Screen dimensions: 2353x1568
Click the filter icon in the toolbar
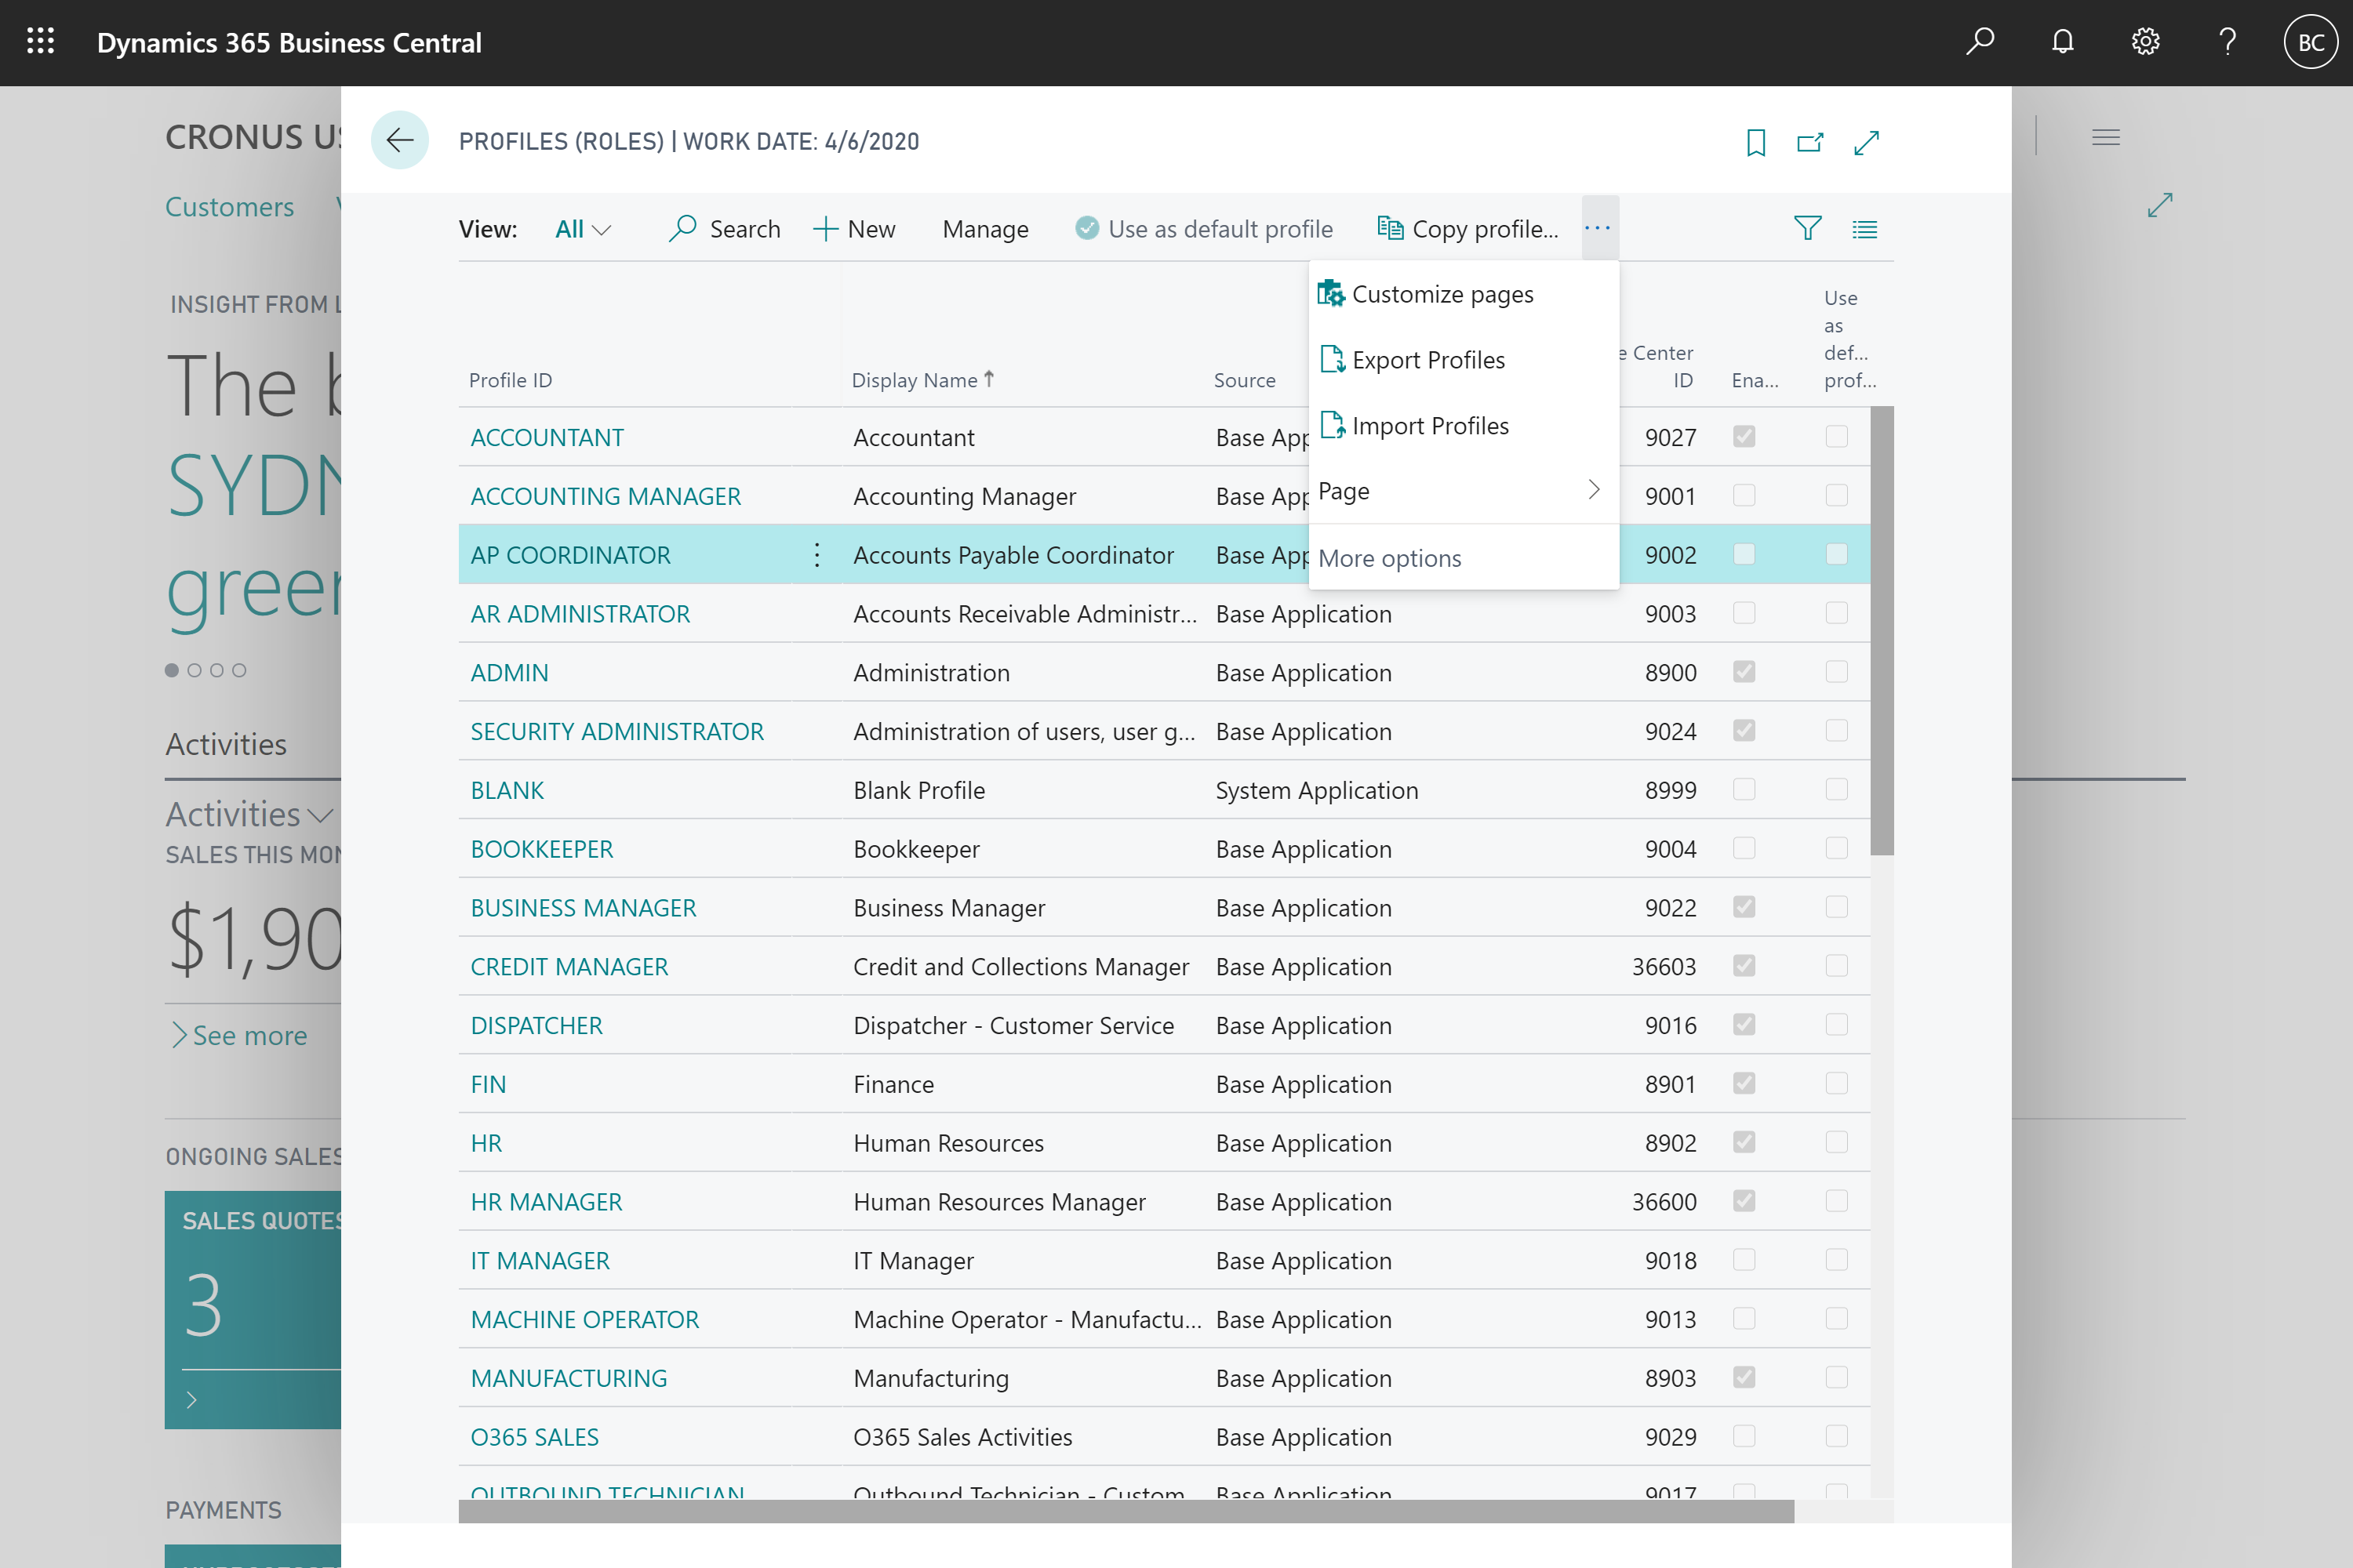(x=1807, y=229)
